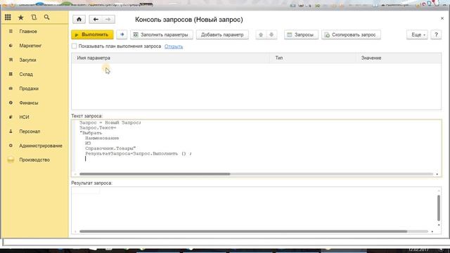Move parameter up arrow button

pyautogui.click(x=261, y=34)
